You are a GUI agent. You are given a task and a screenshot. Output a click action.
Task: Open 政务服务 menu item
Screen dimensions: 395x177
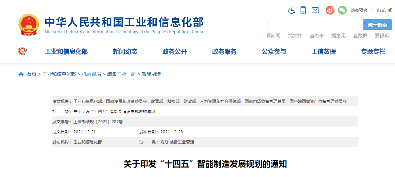224,52
